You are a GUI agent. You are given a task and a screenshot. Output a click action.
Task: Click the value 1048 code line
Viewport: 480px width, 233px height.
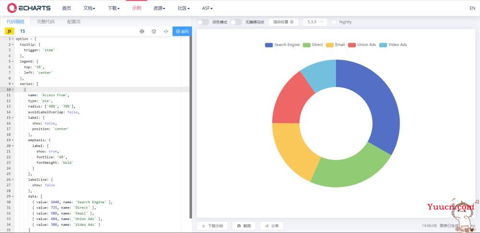[x=72, y=202]
